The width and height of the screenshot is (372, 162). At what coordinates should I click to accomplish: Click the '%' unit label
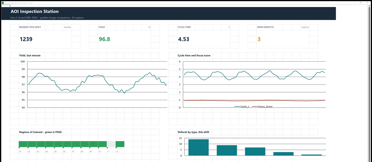click(149, 27)
